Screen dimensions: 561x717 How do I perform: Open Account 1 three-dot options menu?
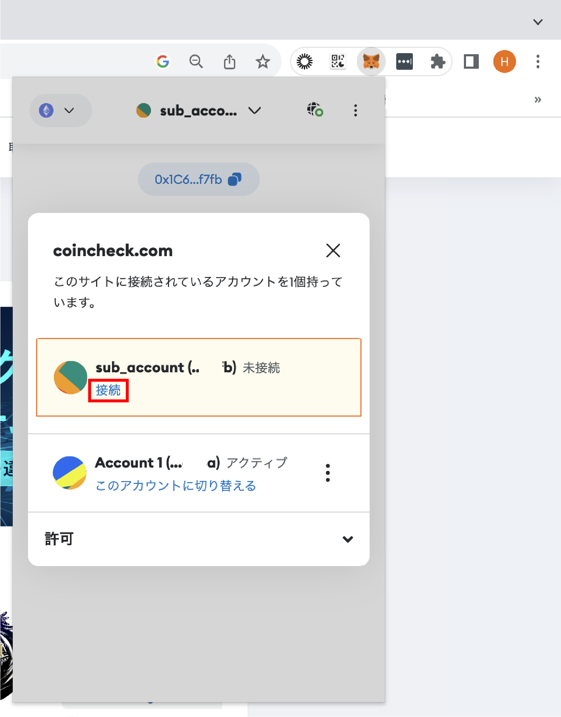[x=328, y=473]
